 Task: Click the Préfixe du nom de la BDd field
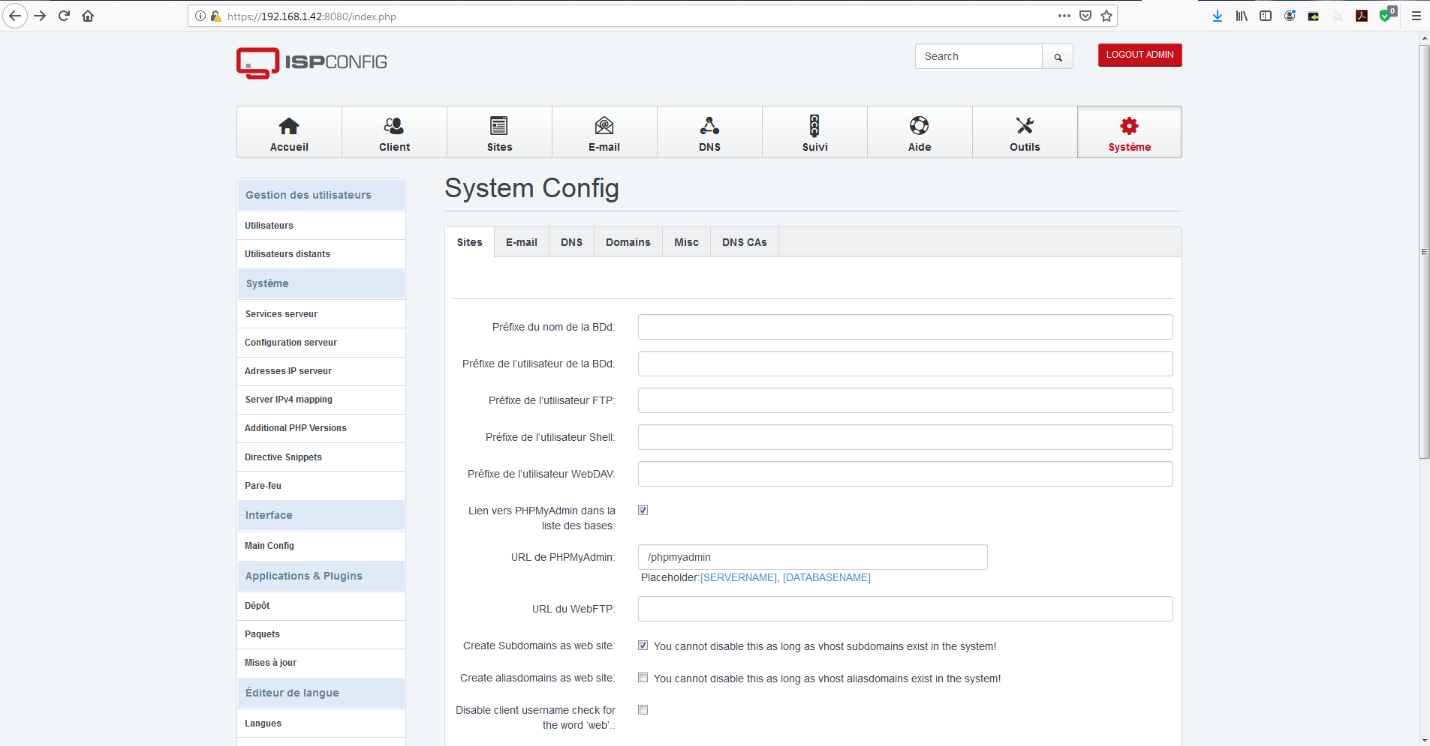[905, 327]
